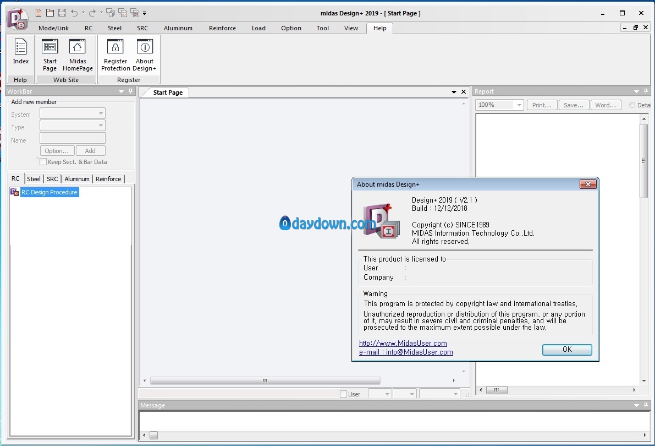Viewport: 655px width, 446px height.
Task: Toggle the Message panel pin icon
Action: point(646,405)
